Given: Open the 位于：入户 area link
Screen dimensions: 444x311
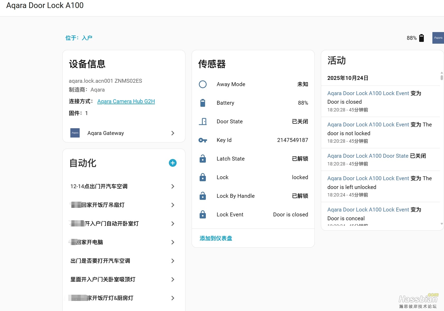Looking at the screenshot, I should tap(79, 38).
